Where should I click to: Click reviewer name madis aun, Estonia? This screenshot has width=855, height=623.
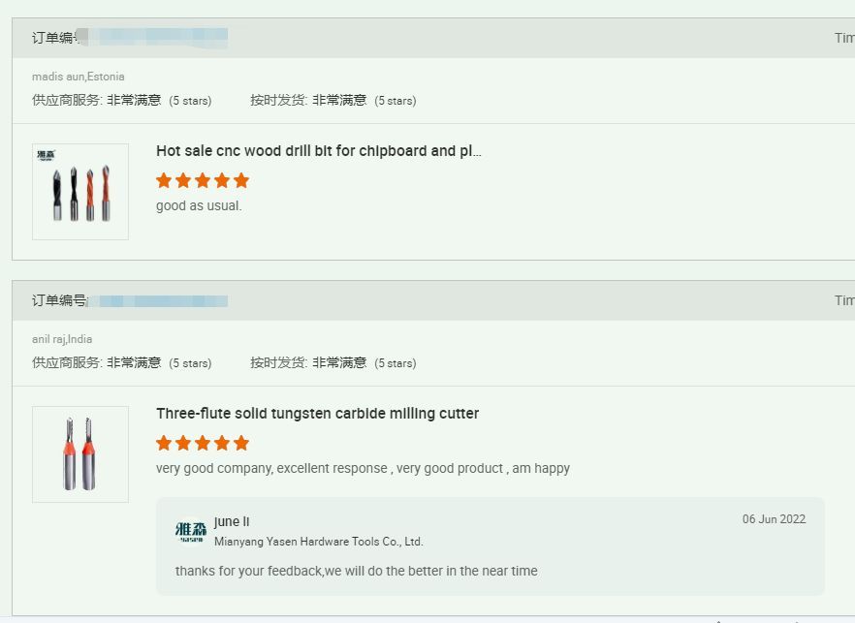[78, 77]
